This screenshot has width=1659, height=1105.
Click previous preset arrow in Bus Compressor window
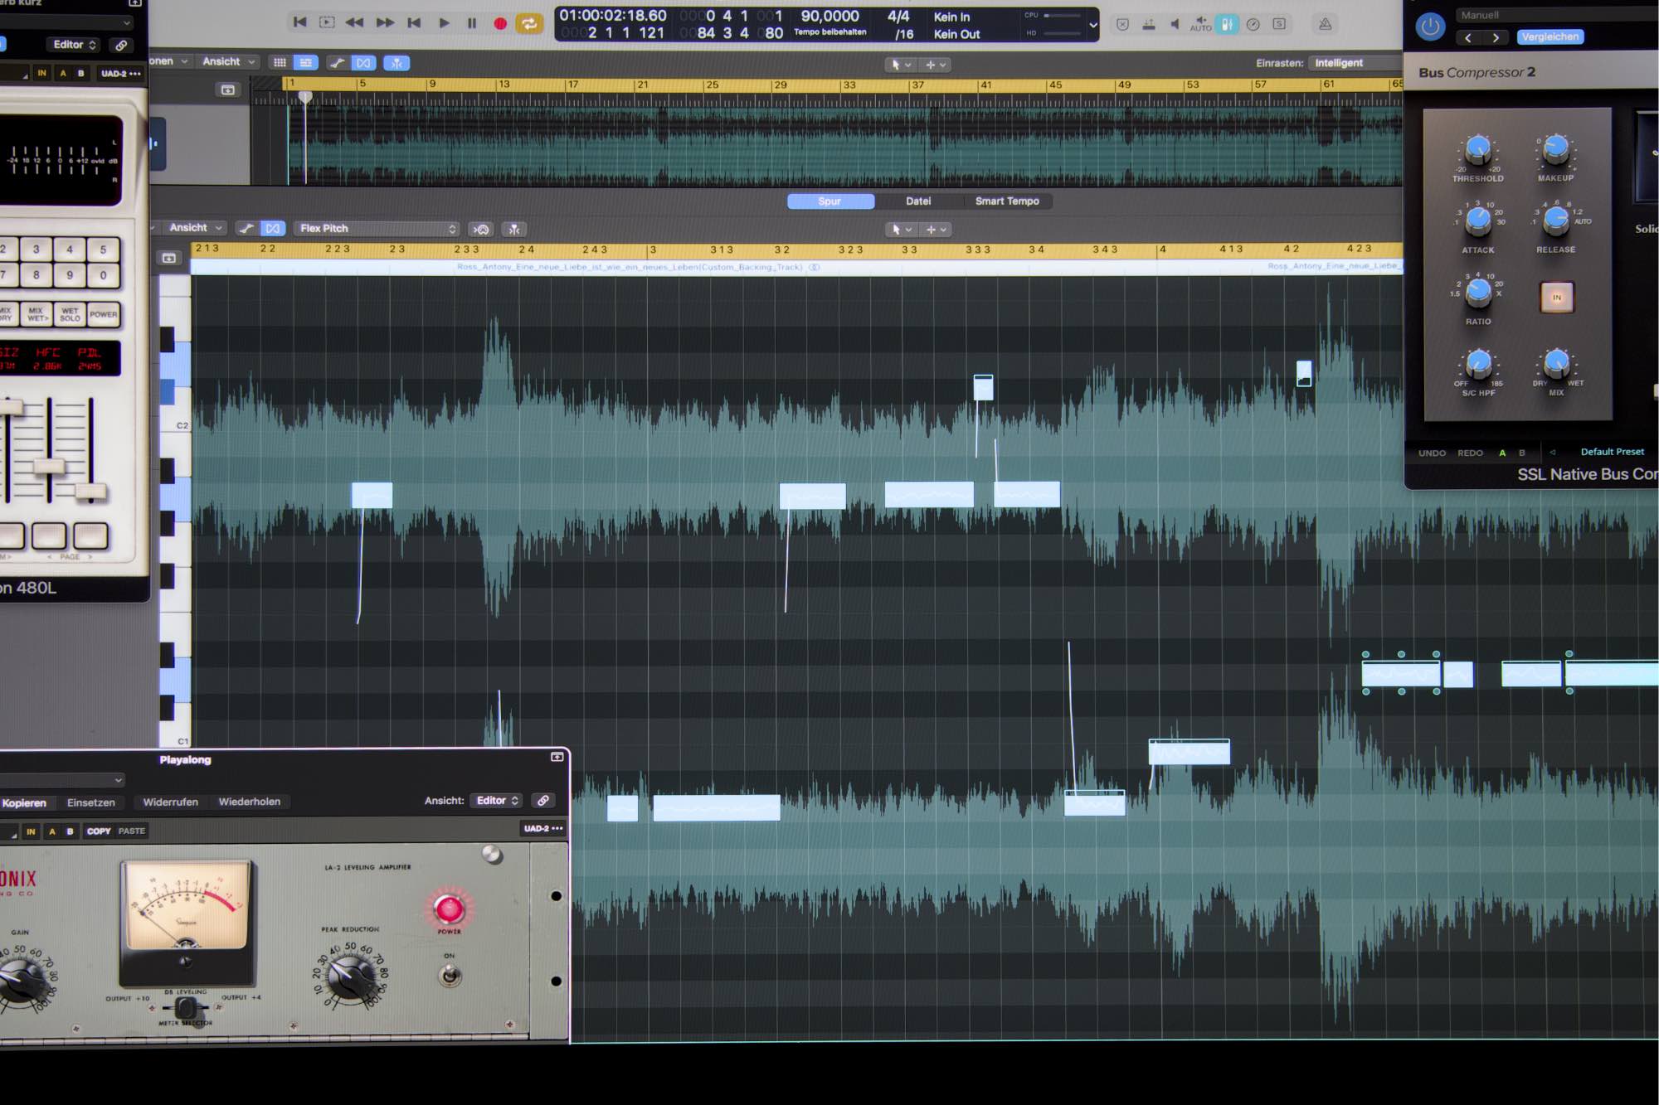[x=1468, y=37]
